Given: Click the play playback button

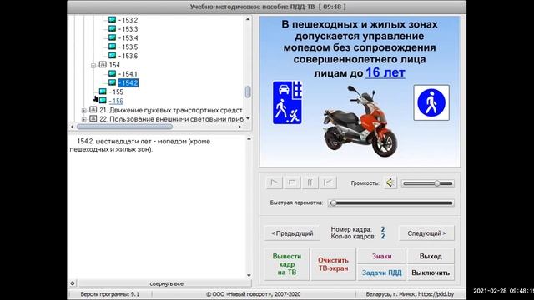Looking at the screenshot, I should tap(275, 182).
